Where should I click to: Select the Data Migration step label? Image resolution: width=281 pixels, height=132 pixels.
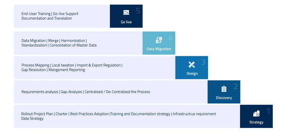tap(159, 49)
